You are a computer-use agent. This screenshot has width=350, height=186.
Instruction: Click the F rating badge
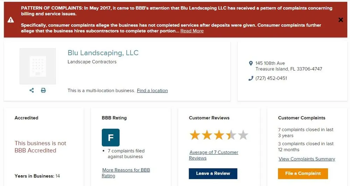click(111, 137)
